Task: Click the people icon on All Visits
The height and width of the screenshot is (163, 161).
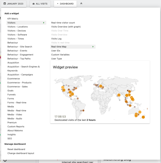Action: (34, 4)
